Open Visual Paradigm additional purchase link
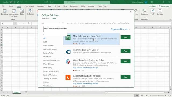This screenshot has height=97, width=172. (85, 68)
